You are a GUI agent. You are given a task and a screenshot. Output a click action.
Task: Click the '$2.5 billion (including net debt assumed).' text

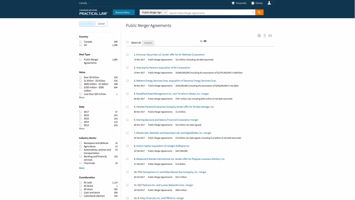[194, 60]
